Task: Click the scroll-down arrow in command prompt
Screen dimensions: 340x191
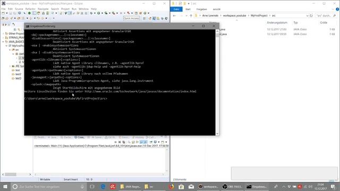Action: pos(217,134)
